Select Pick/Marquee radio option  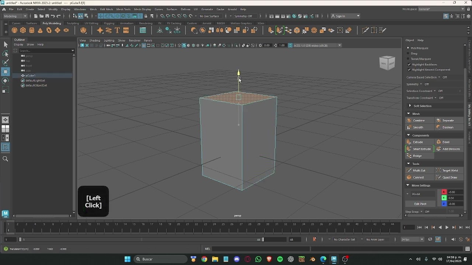coord(408,48)
